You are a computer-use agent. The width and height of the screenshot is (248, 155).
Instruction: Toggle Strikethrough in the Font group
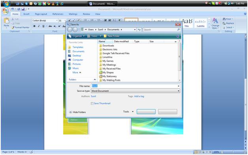tap(50, 26)
